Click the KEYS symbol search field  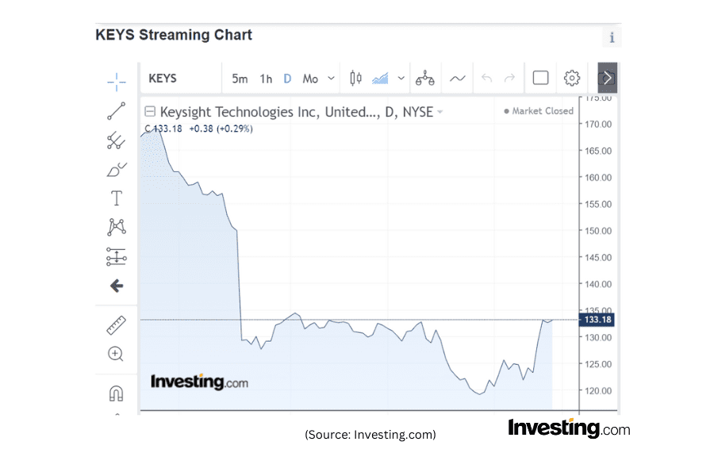coord(181,79)
